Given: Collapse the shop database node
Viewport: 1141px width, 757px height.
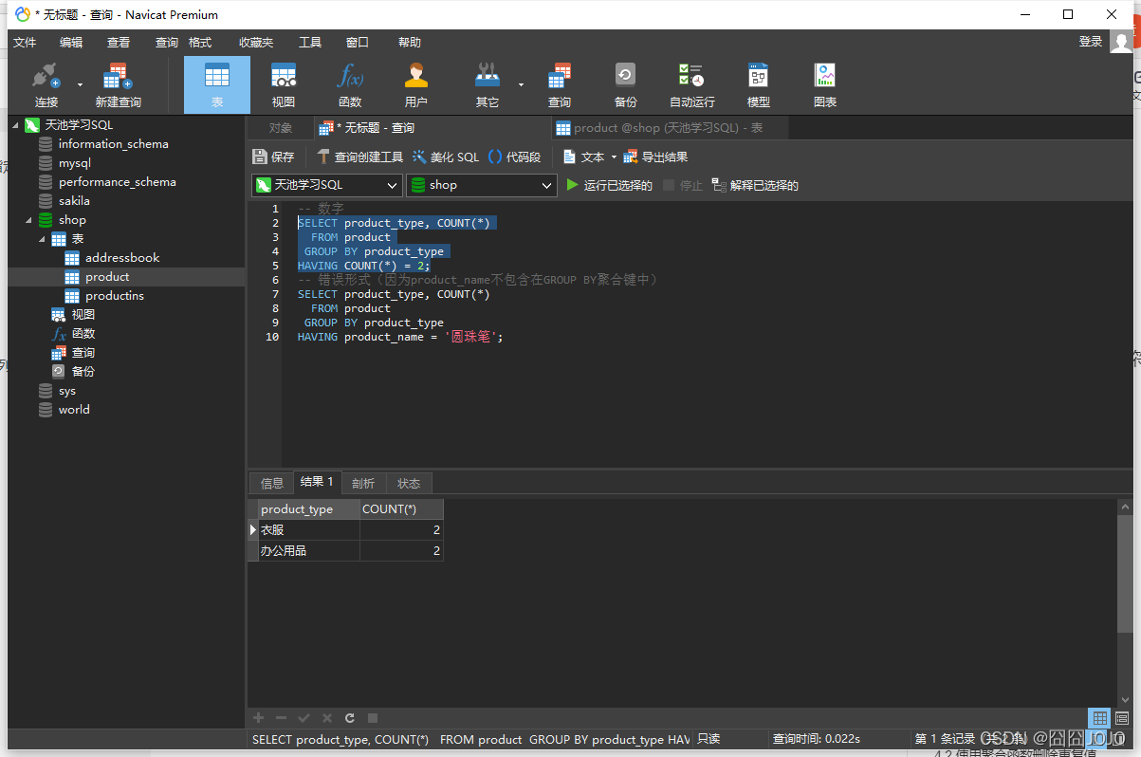Looking at the screenshot, I should click(28, 220).
